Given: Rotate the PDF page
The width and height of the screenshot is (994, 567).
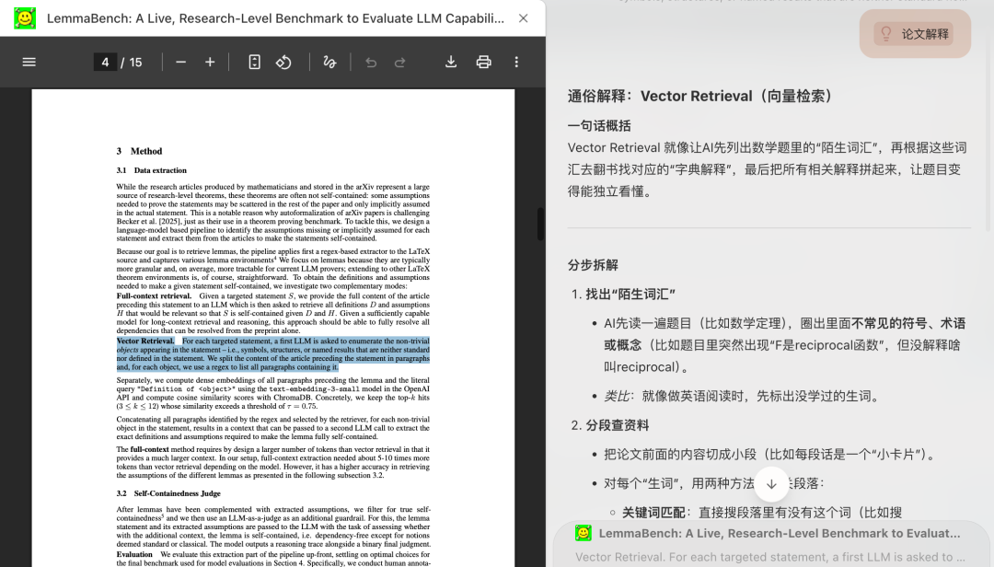Looking at the screenshot, I should tap(283, 62).
